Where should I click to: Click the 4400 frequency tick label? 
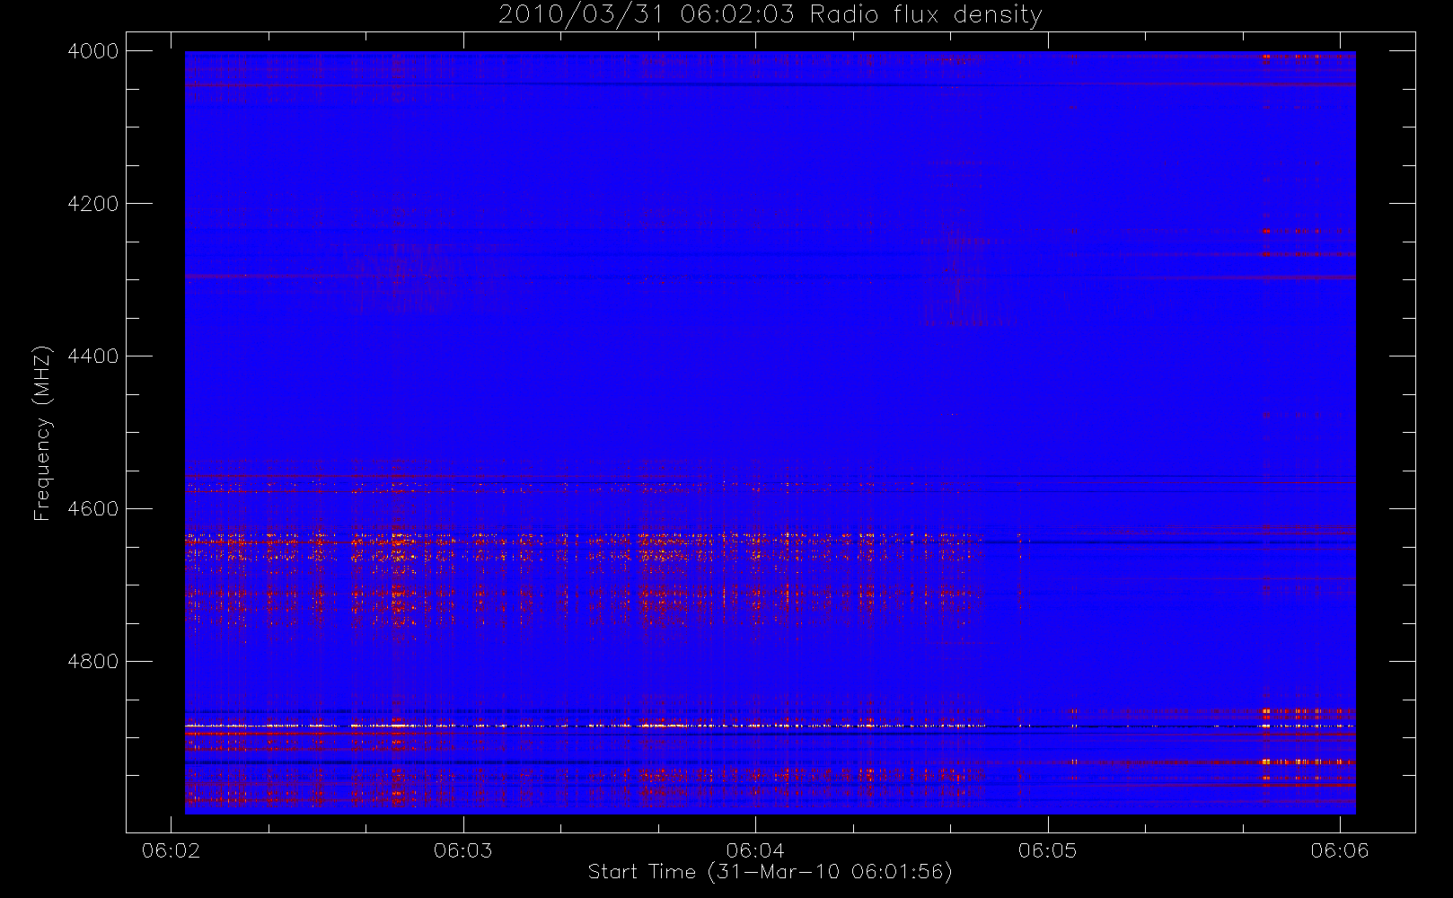(x=93, y=357)
